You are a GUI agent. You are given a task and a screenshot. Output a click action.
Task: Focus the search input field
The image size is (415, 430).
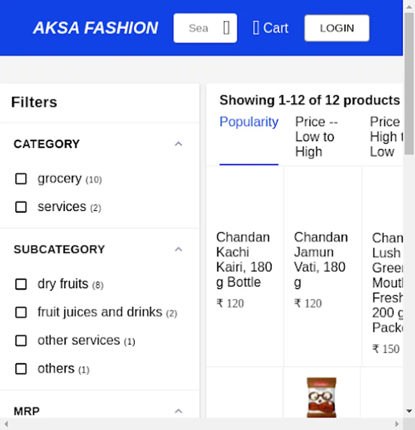tap(198, 28)
